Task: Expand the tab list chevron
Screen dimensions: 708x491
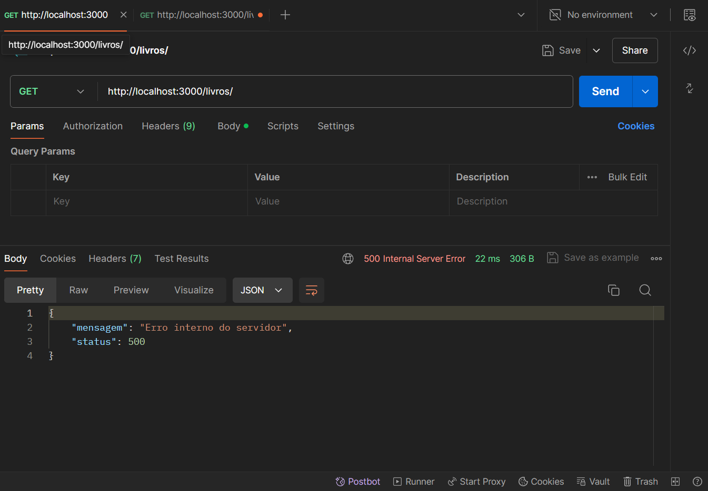Action: (x=521, y=15)
